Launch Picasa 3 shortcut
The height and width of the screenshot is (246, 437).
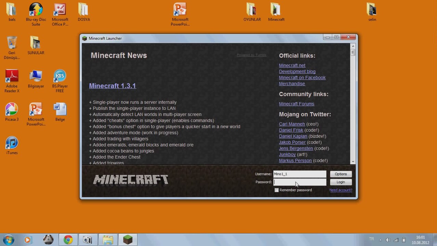[x=12, y=112]
